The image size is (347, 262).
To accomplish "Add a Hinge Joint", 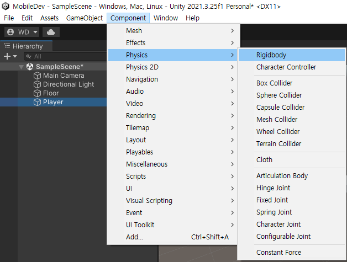I will click(292, 188).
